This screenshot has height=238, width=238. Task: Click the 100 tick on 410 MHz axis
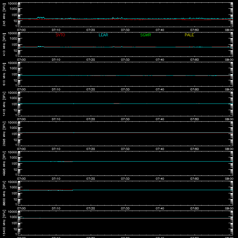tap(14, 45)
